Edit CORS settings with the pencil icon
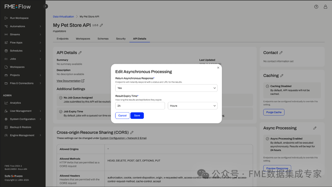This screenshot has height=187, width=332. coord(132,133)
